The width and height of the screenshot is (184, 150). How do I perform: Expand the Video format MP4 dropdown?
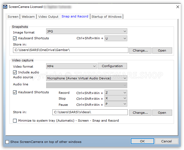[71, 66]
